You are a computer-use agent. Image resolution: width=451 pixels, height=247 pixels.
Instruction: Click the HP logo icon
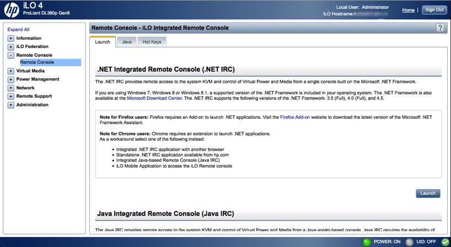tap(12, 9)
